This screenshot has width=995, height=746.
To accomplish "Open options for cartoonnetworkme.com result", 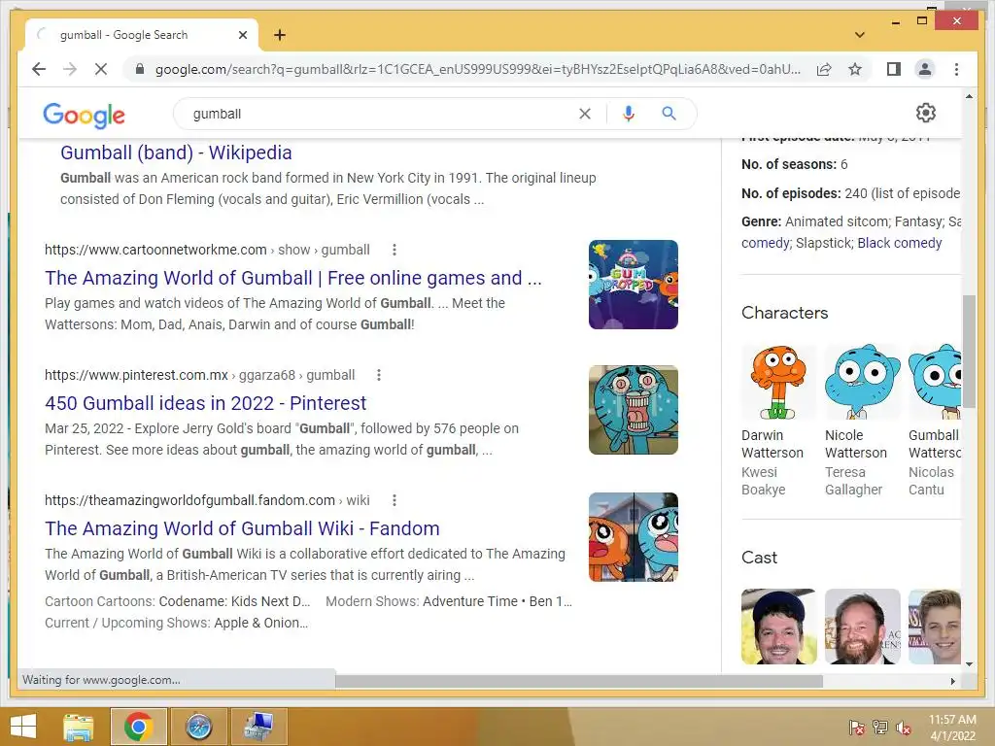I will pos(395,250).
